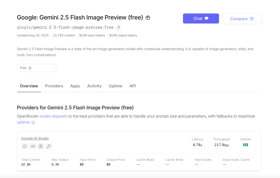Image resolution: width=280 pixels, height=178 pixels.
Task: Click the Output Price value $0
Action: pyautogui.click(x=108, y=165)
